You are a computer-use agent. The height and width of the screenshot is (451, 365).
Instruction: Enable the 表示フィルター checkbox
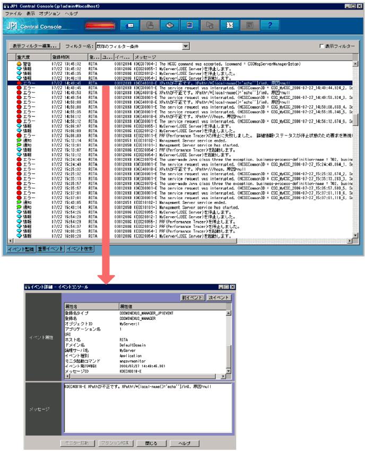click(321, 46)
